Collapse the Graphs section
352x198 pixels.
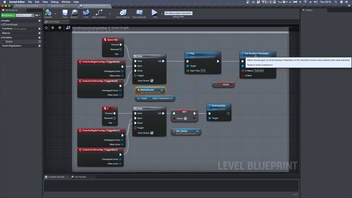(2, 21)
